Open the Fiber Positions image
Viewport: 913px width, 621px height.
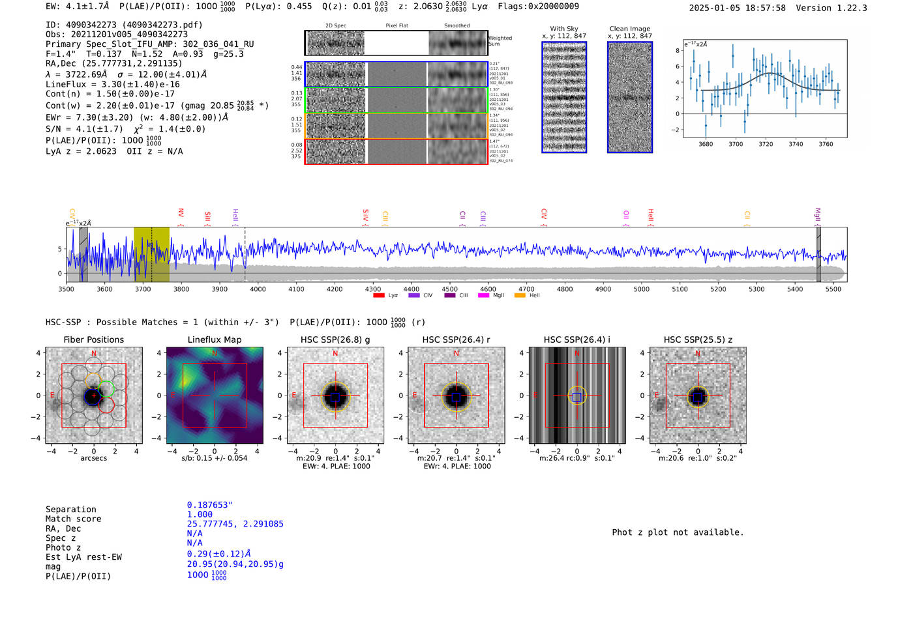[x=94, y=396]
